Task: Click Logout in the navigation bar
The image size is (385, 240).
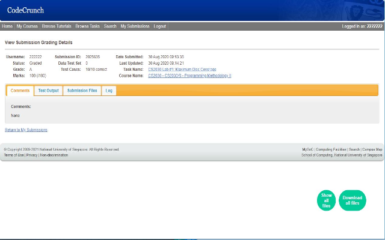Action: [x=160, y=26]
